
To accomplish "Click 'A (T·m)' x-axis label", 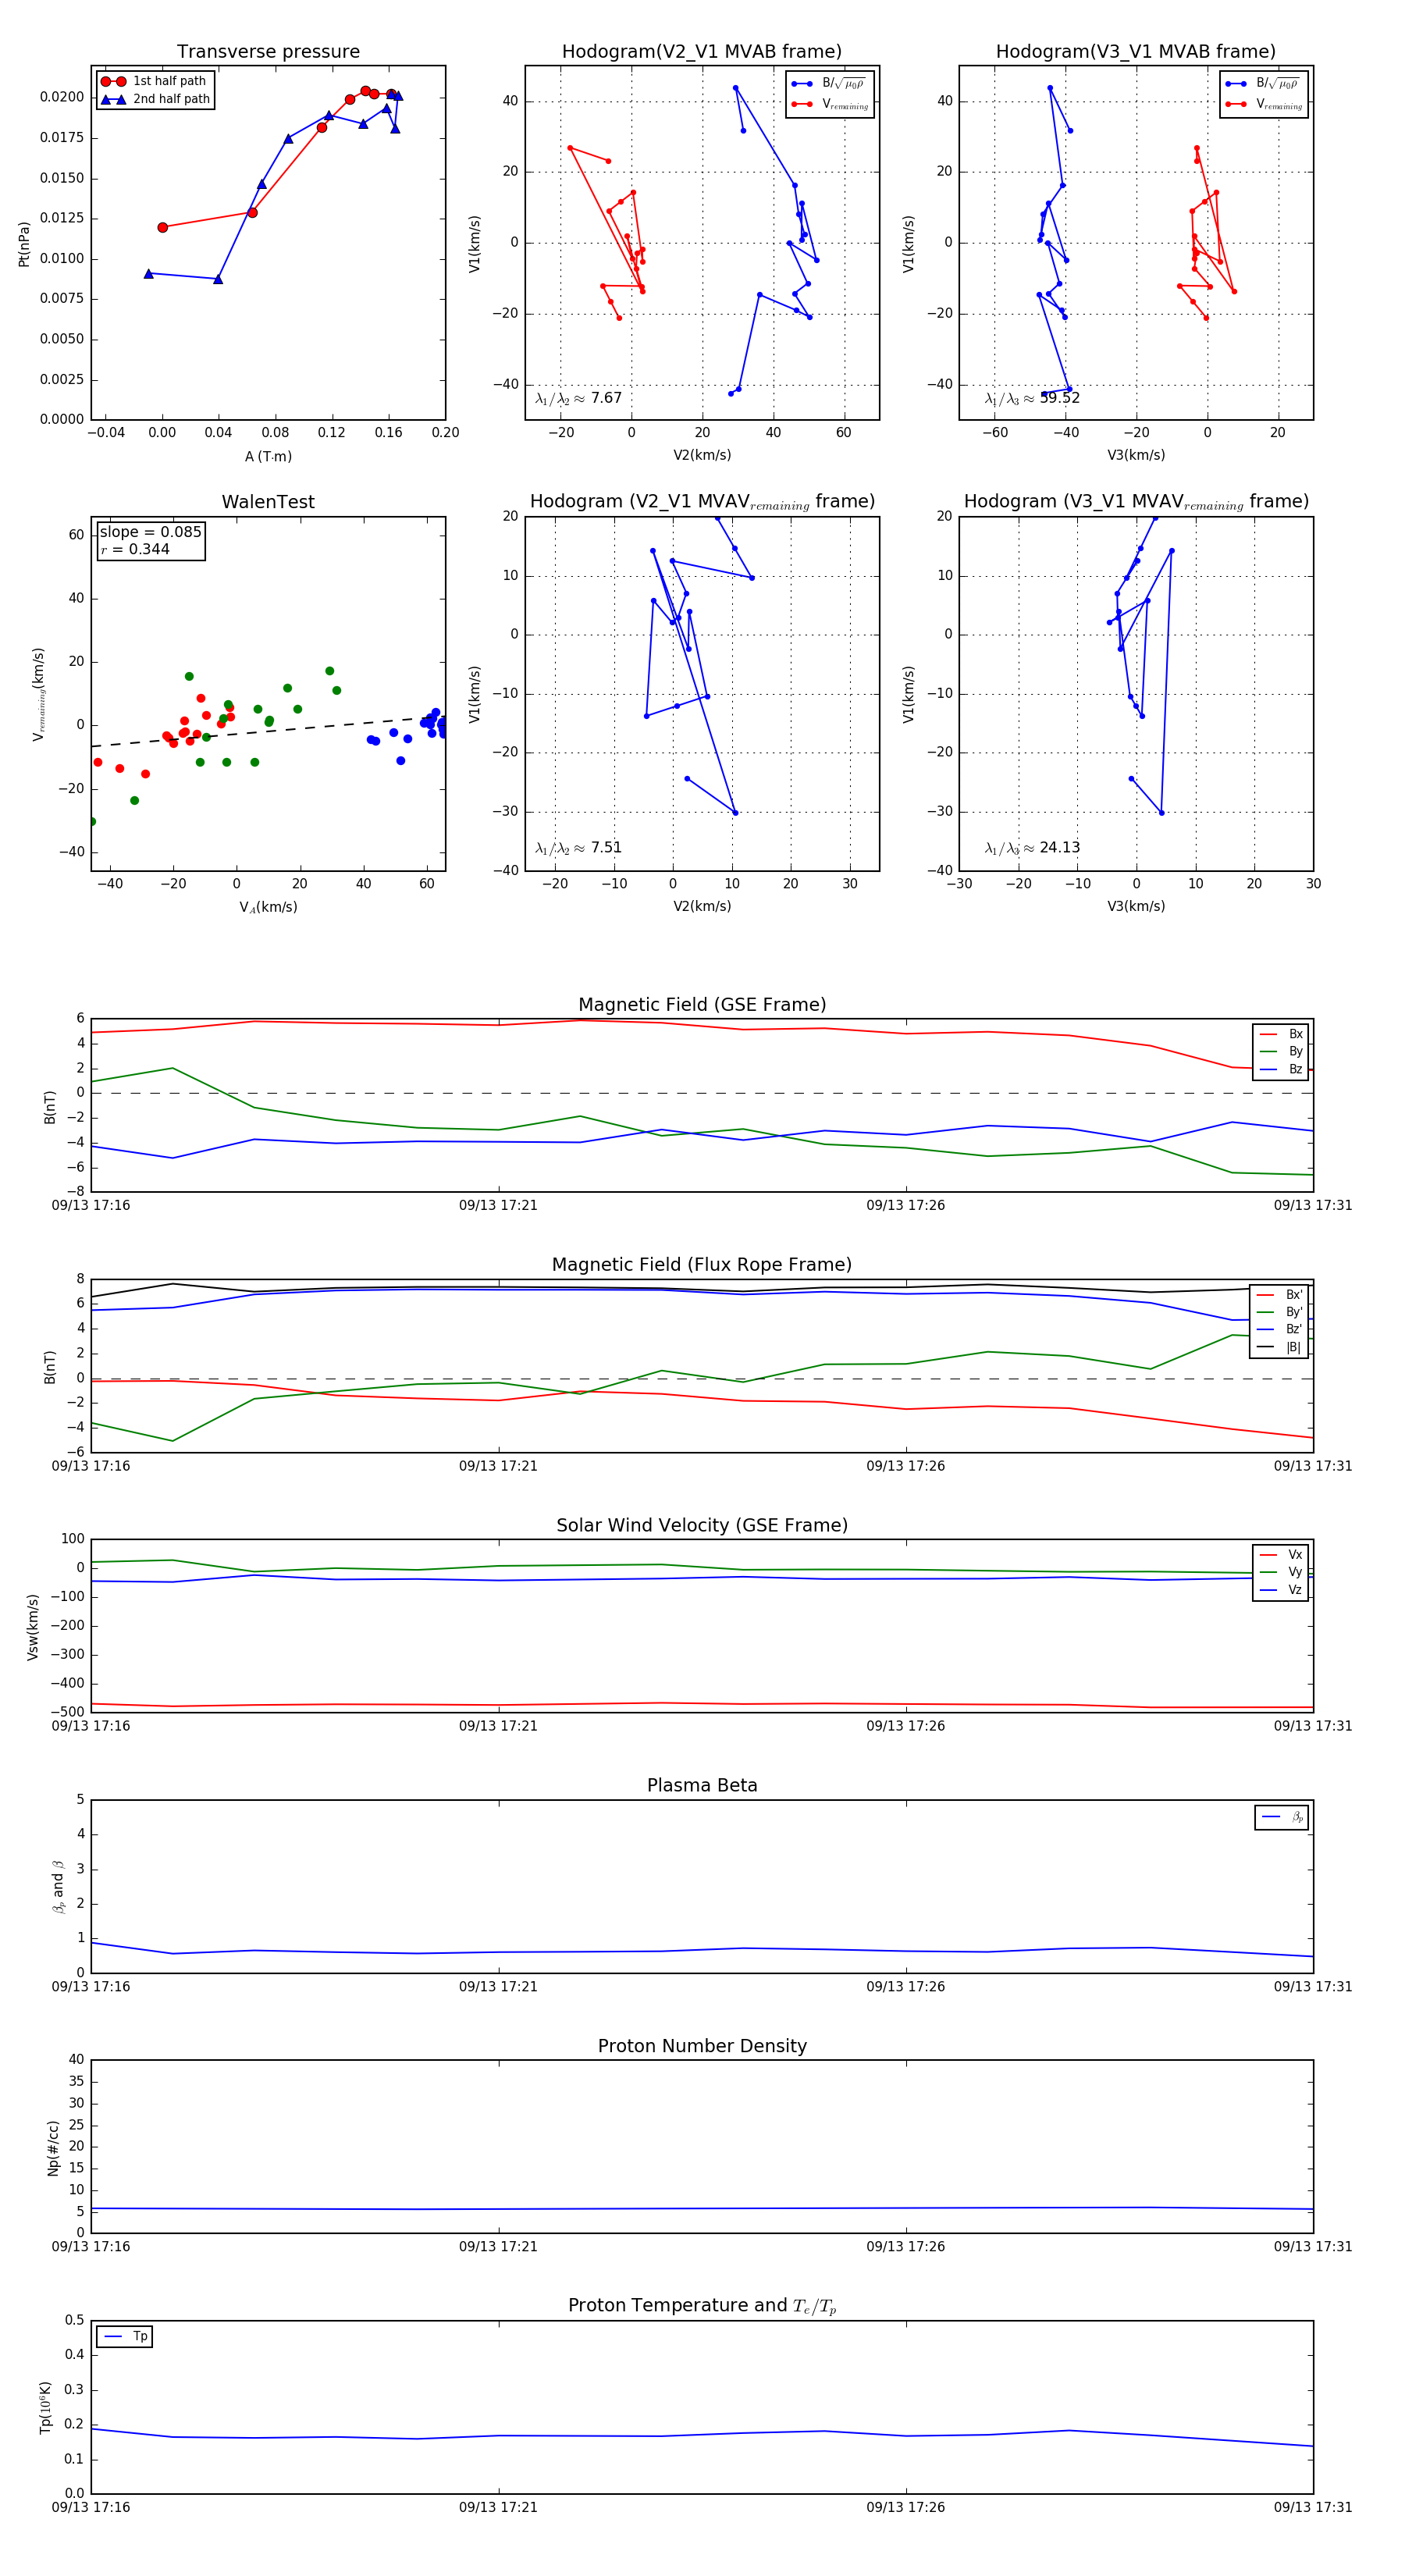I will click(268, 456).
